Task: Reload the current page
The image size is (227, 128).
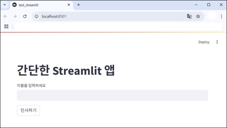Action: pos(25,16)
